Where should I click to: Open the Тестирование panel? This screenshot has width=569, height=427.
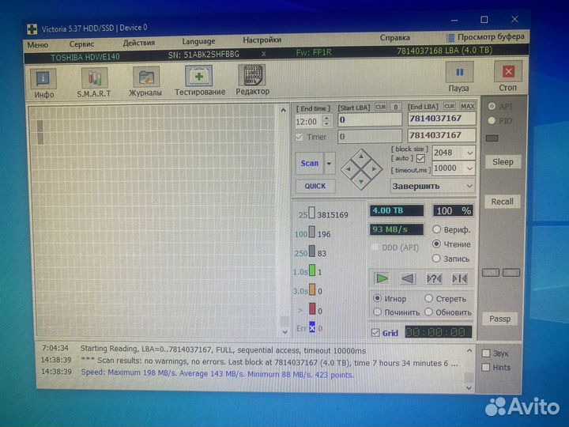(199, 76)
